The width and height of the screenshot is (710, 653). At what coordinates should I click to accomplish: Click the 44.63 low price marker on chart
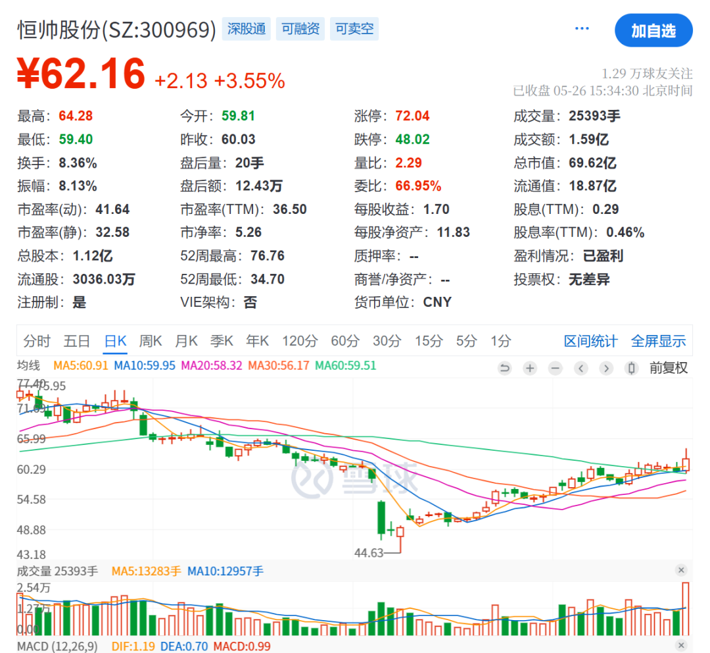[x=369, y=553]
